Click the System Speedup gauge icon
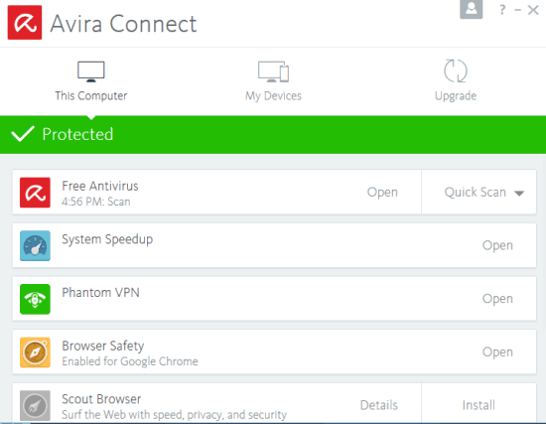Image resolution: width=546 pixels, height=424 pixels. [x=35, y=245]
